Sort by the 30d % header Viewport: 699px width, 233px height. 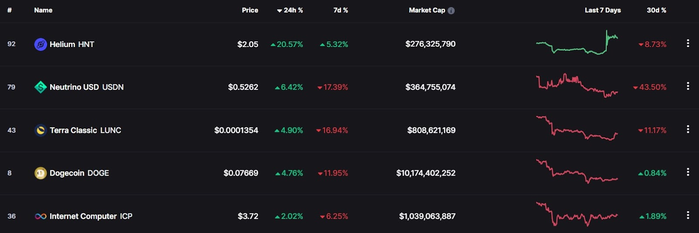pyautogui.click(x=656, y=10)
